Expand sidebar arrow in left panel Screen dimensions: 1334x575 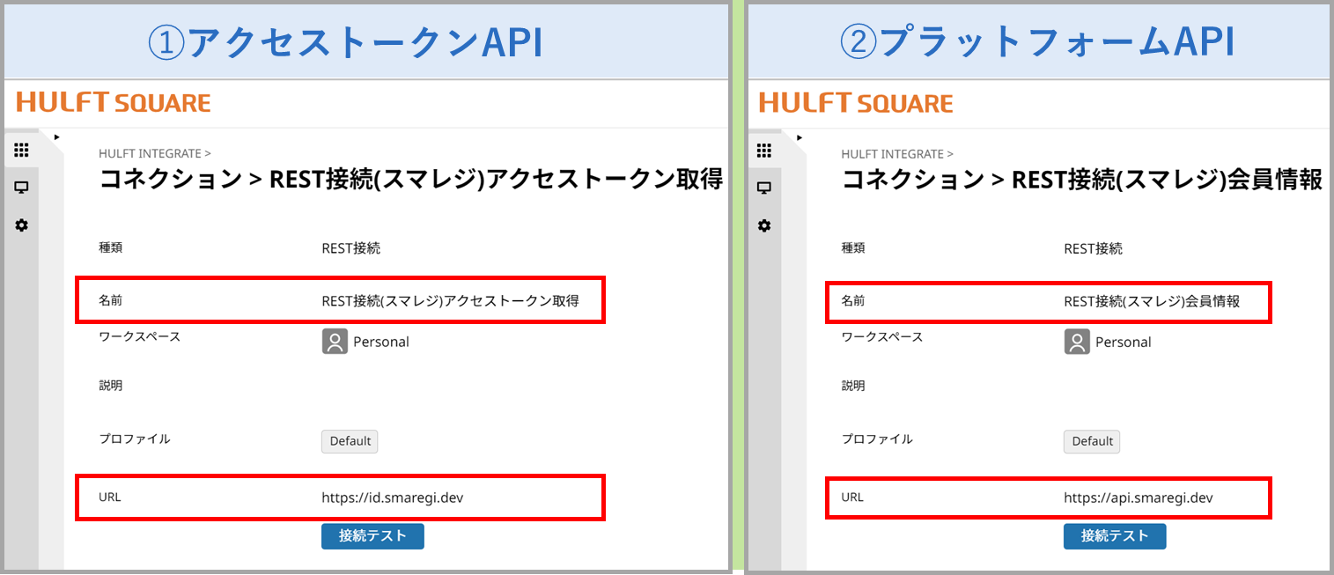pos(56,137)
